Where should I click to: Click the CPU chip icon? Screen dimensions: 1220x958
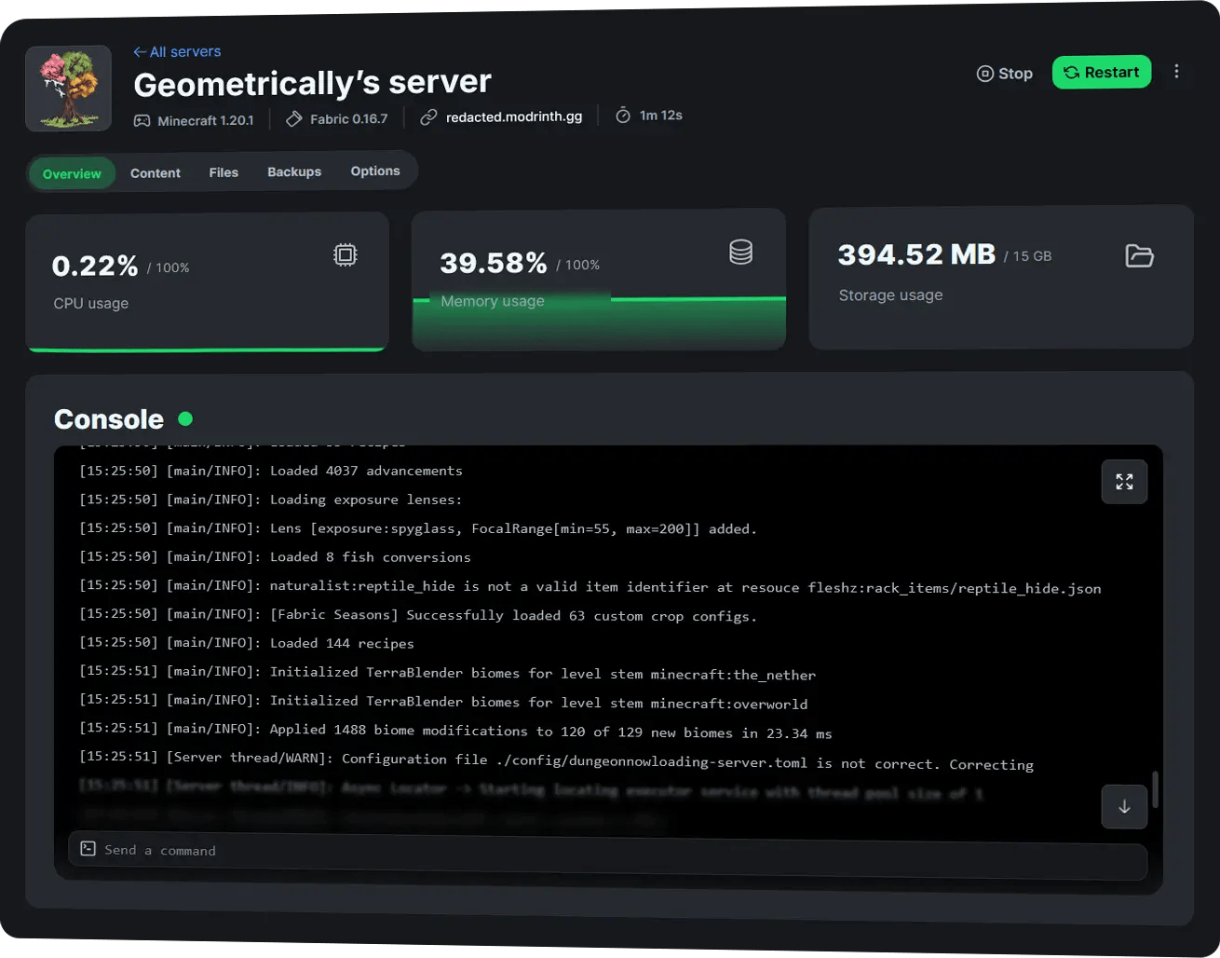coord(346,254)
